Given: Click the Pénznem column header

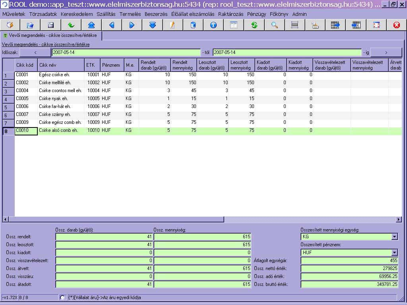Looking at the screenshot, I should 112,65.
